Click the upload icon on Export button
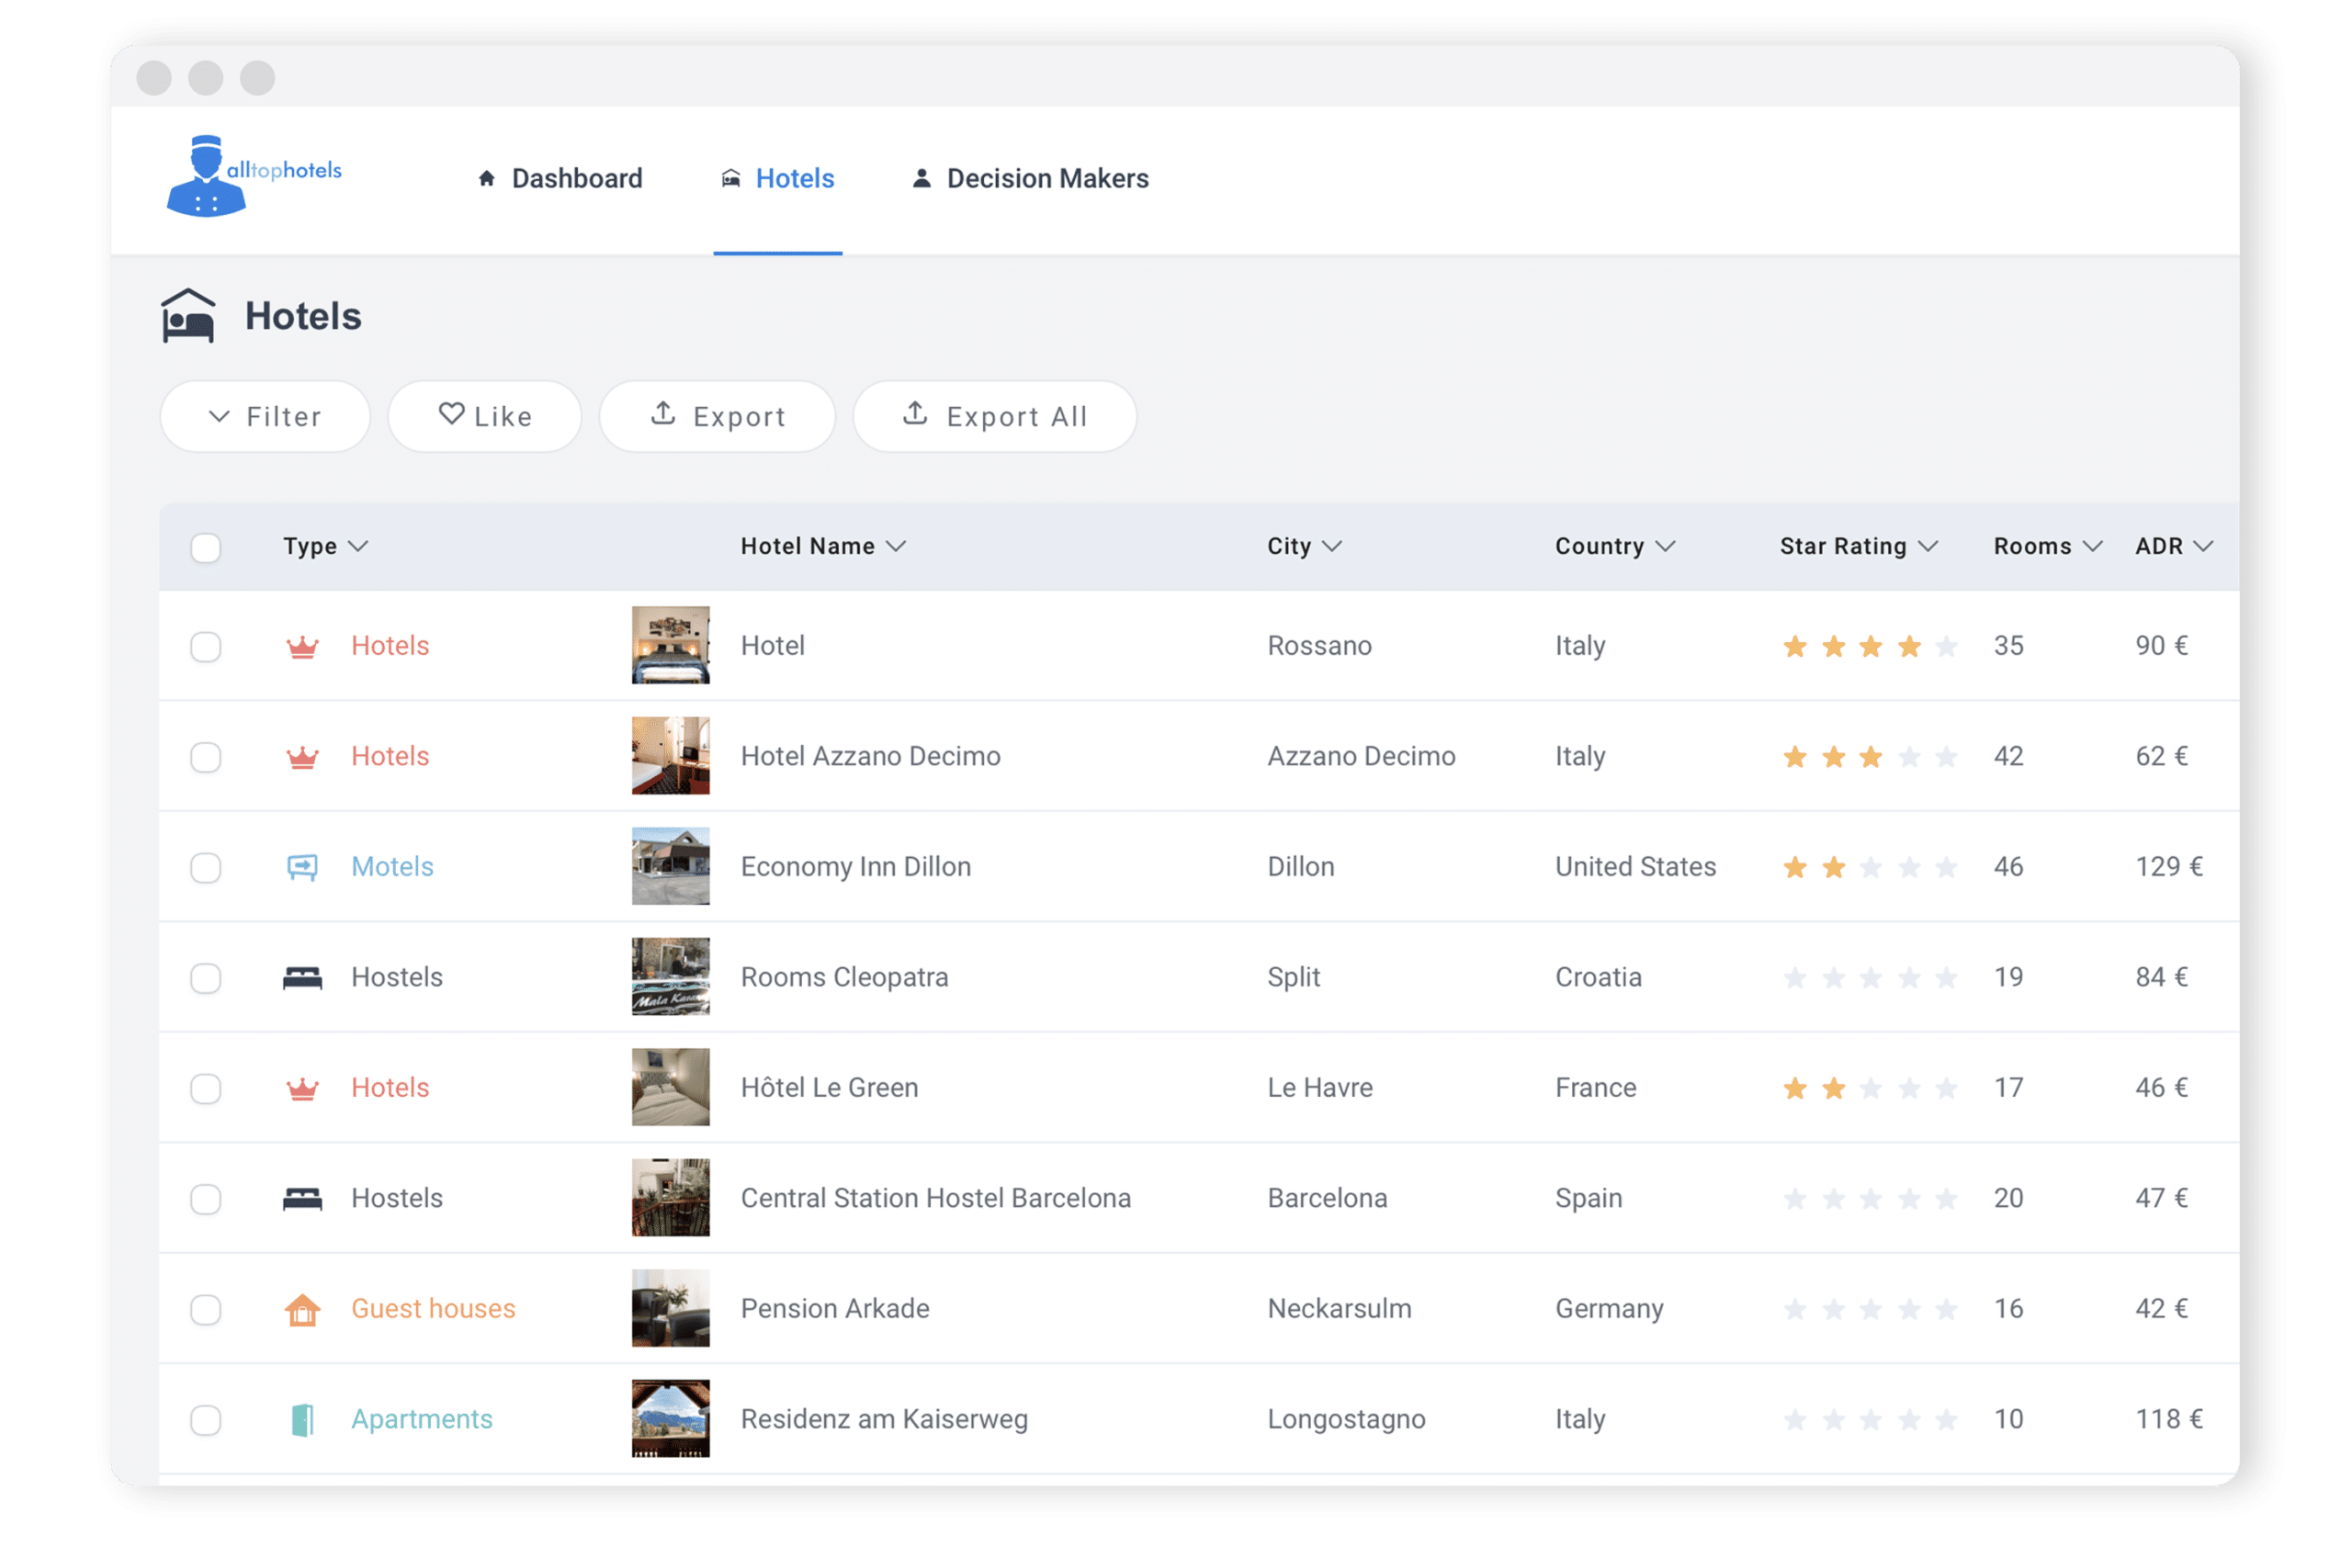The width and height of the screenshot is (2352, 1568). [663, 412]
